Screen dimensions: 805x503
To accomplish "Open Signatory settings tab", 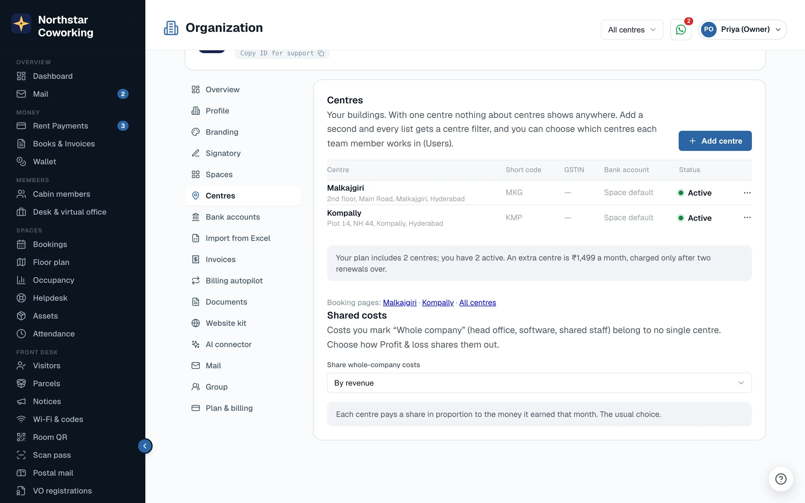I will 243,153.
